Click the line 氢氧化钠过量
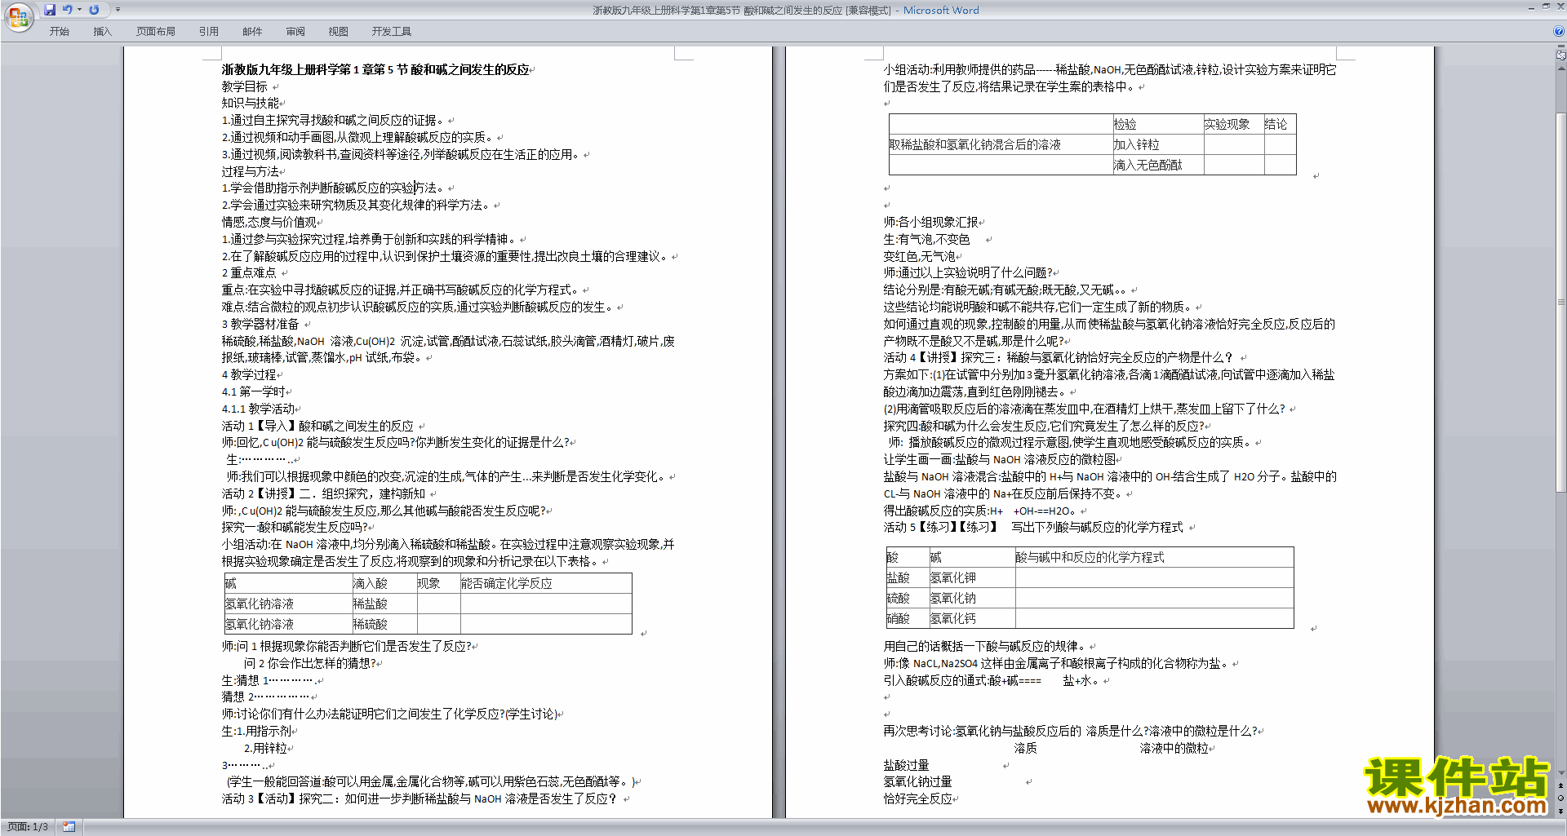Viewport: 1567px width, 836px height. pos(917,782)
